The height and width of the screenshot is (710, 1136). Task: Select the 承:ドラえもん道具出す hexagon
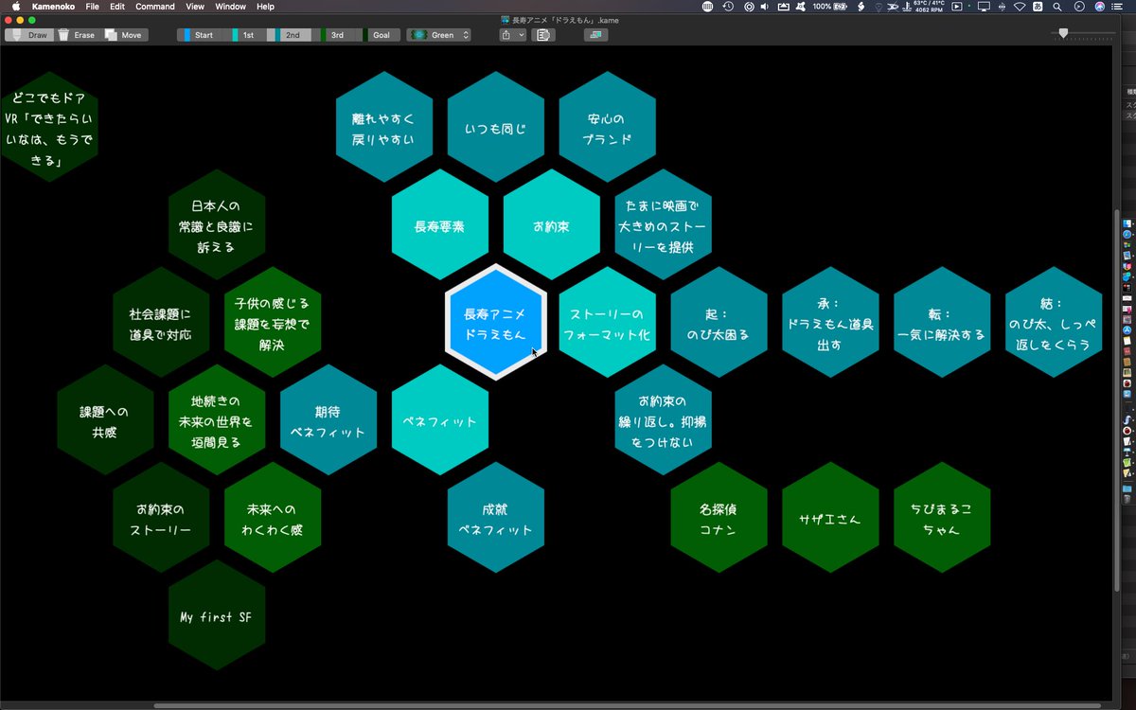tap(830, 323)
